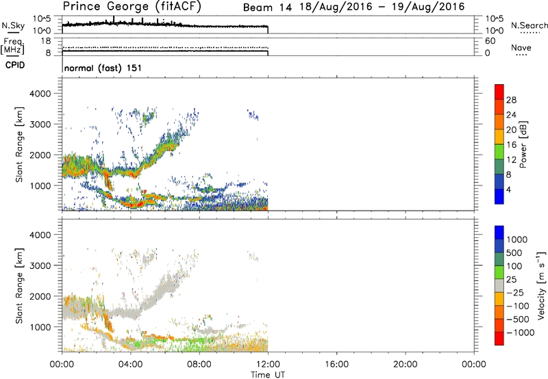
Task: Click the '20' label on Power colorbar
Action: pos(511,130)
